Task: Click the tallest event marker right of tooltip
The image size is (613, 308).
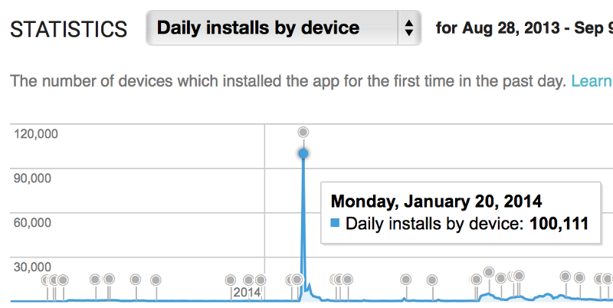Action: point(489,272)
